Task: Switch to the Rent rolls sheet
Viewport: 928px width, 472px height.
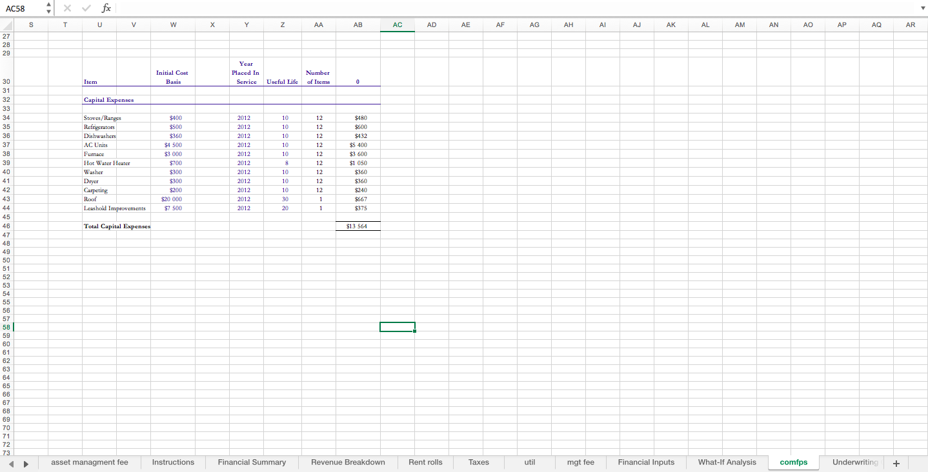Action: coord(425,462)
